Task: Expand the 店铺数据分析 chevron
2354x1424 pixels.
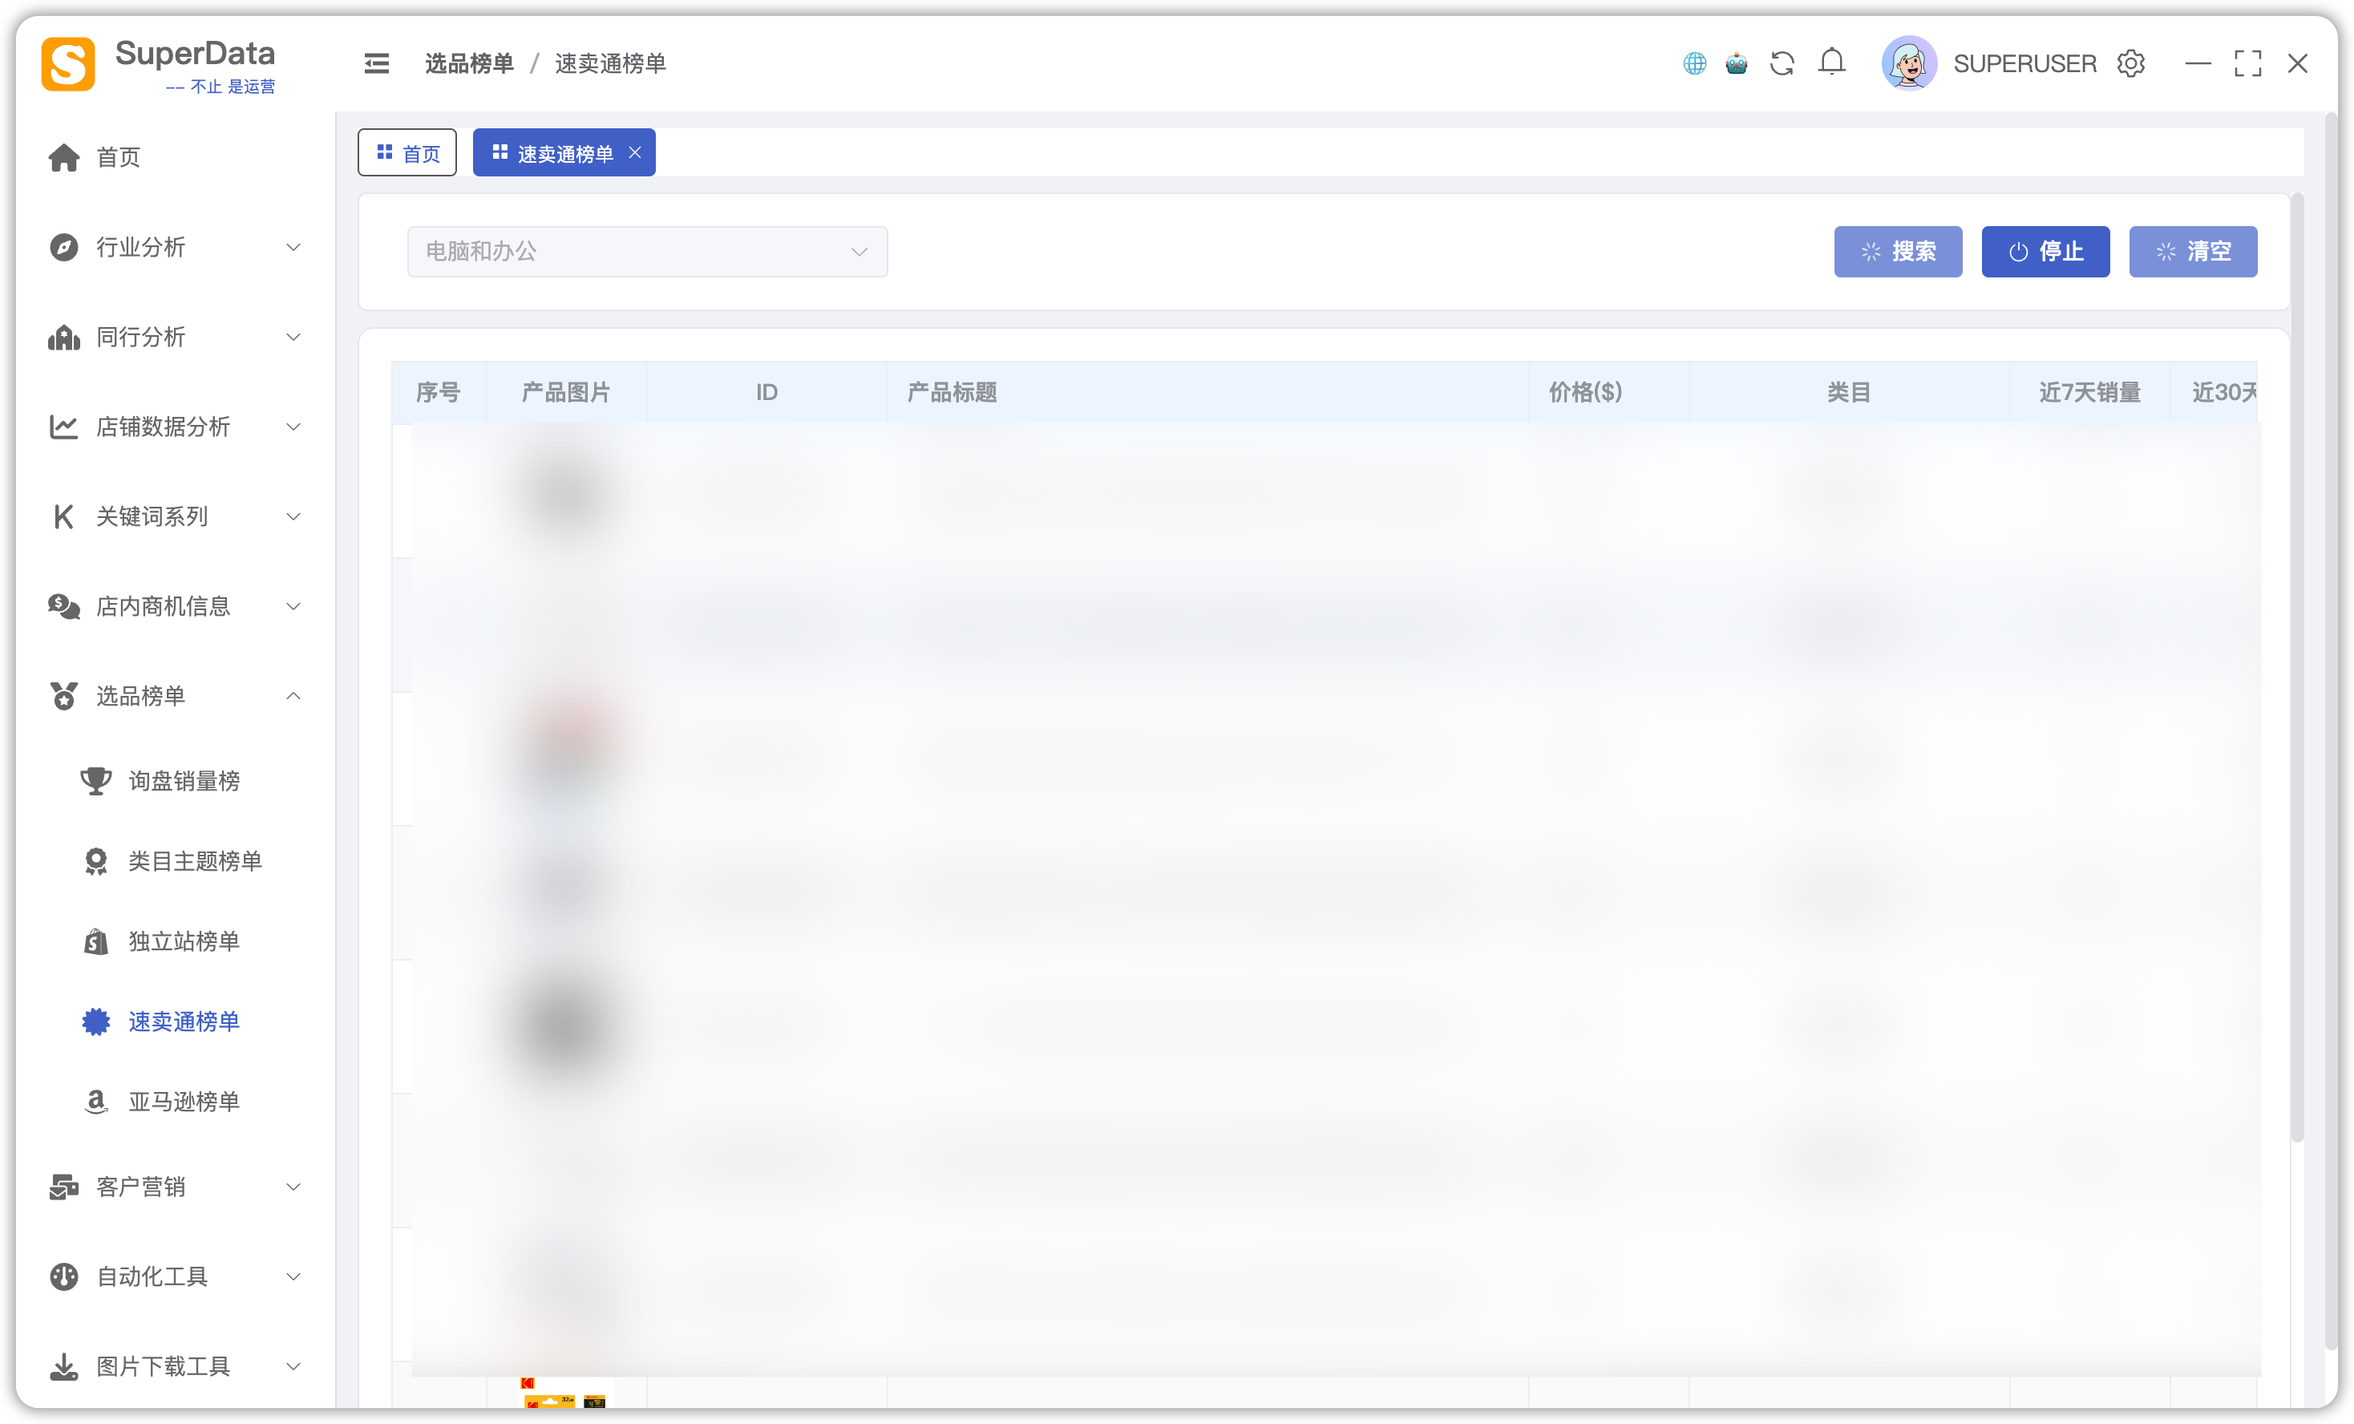Action: [x=293, y=427]
